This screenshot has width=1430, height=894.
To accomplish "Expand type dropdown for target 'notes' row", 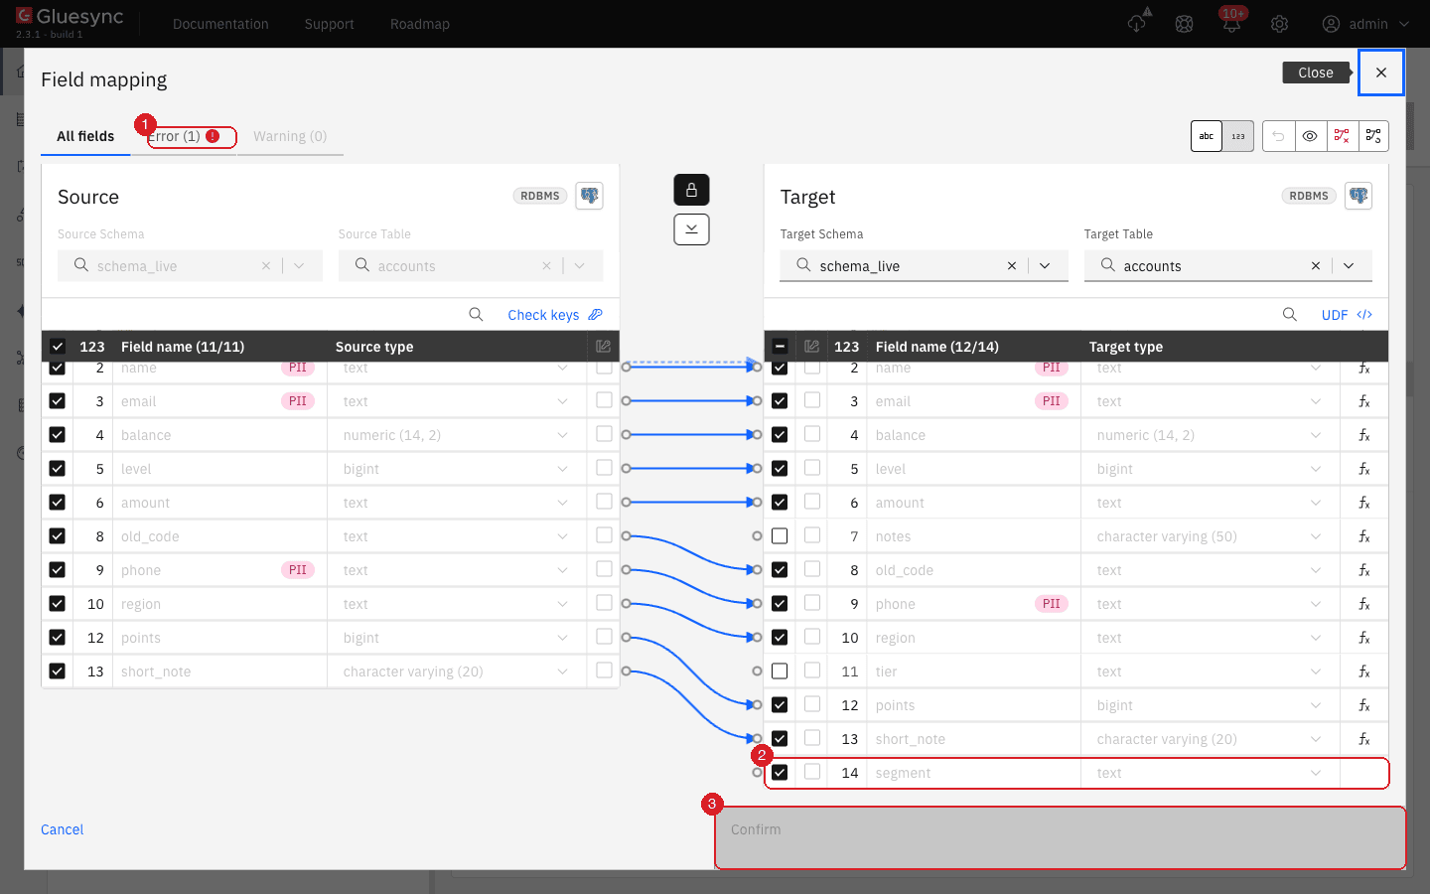I will (x=1316, y=536).
